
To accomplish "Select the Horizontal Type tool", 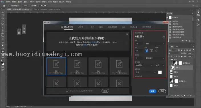I will 3,39.
